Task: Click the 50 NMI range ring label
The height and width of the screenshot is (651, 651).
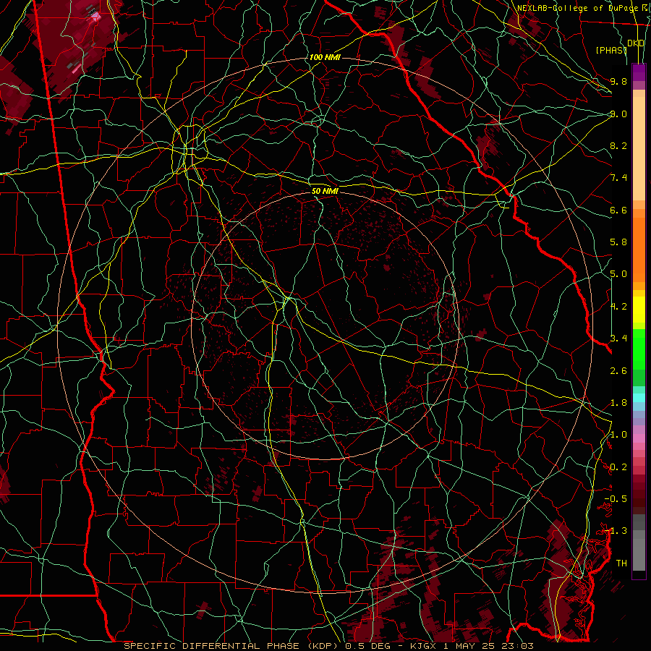Action: [325, 191]
